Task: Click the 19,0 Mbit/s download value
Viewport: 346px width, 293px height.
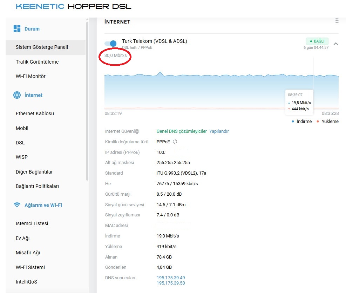Action: [168, 236]
